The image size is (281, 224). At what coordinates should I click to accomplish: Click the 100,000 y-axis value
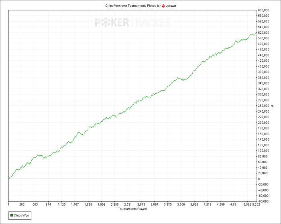coord(263,151)
